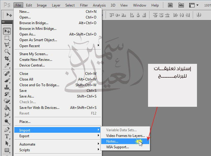Select the Eraser tool

click(x=7, y=101)
